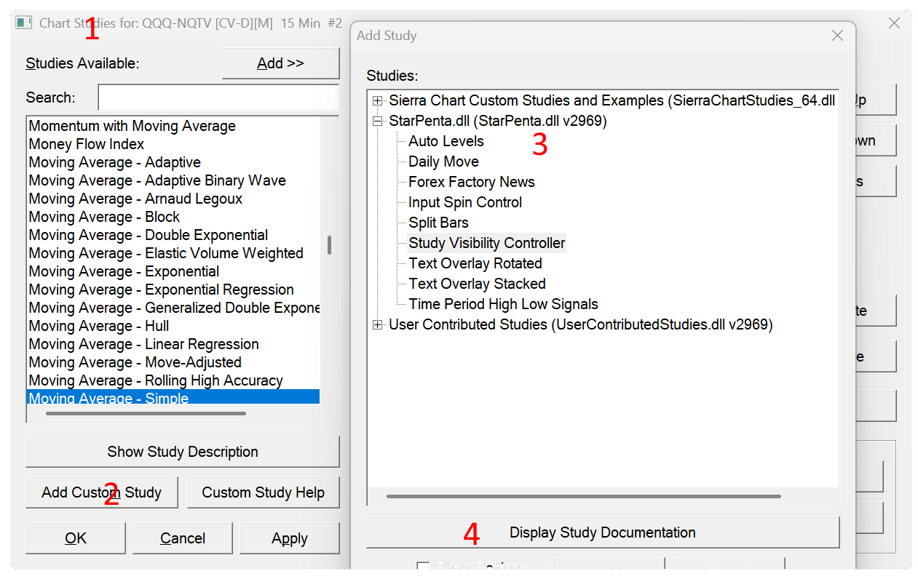Select Text Overlay Stacked study
Image resolution: width=918 pixels, height=579 pixels.
pyautogui.click(x=477, y=284)
